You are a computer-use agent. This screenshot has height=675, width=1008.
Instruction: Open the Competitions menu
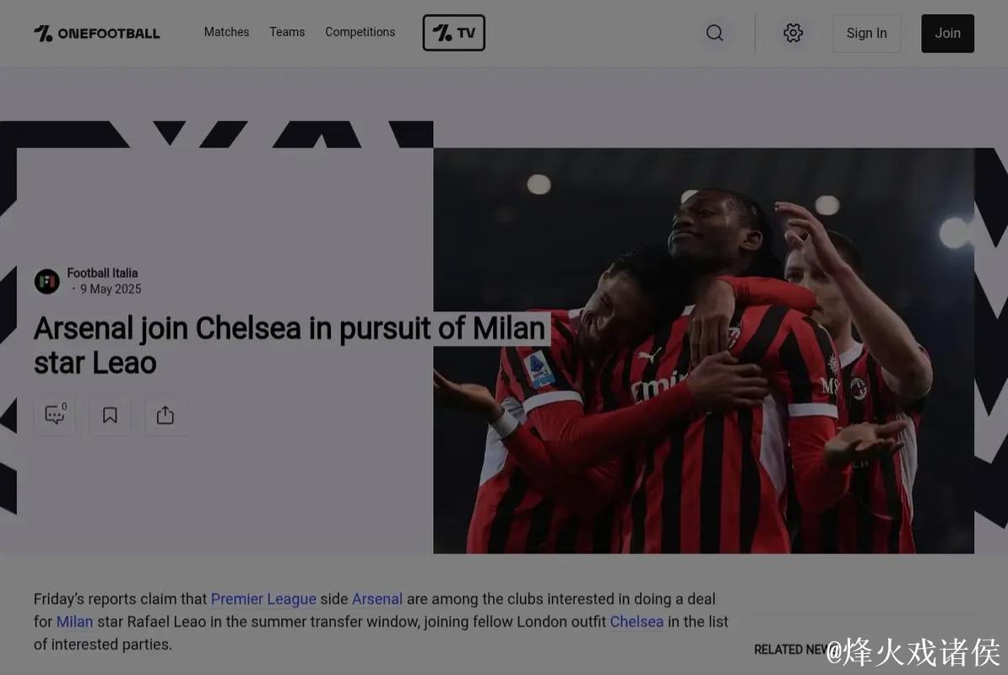[x=360, y=32]
